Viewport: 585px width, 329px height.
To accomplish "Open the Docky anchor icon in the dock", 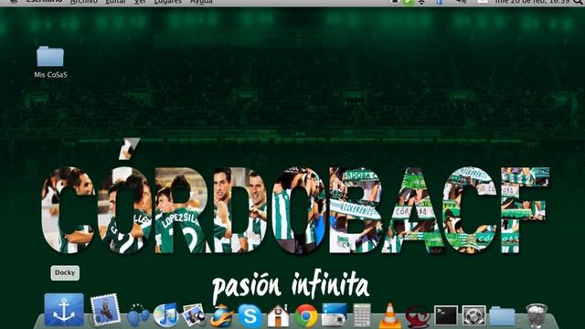I will pos(64,310).
